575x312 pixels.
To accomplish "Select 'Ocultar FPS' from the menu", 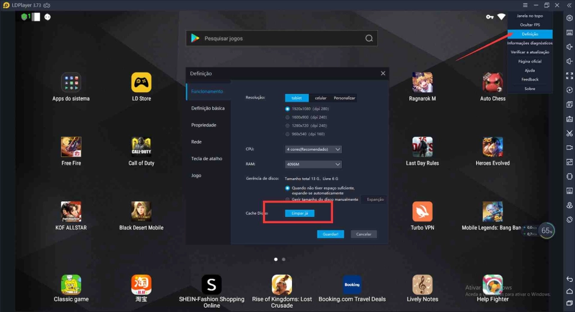I will pos(530,25).
